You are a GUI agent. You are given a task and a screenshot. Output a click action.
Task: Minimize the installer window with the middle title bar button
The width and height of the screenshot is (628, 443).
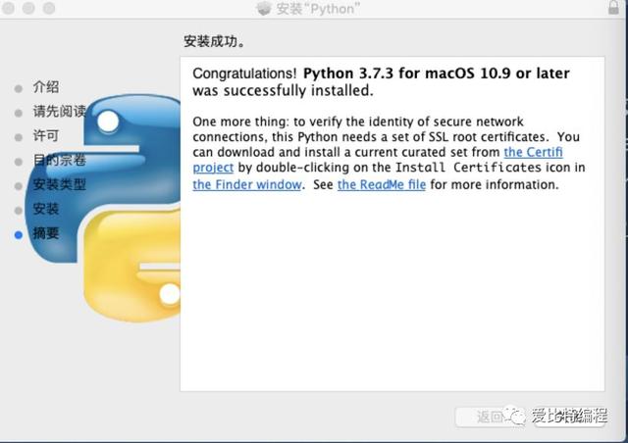click(28, 8)
